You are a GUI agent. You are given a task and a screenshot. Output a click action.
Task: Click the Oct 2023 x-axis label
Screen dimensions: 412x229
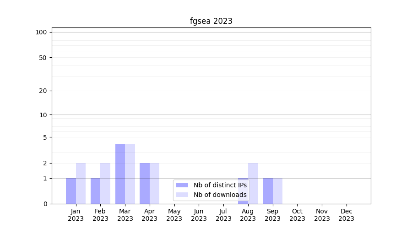click(297, 215)
